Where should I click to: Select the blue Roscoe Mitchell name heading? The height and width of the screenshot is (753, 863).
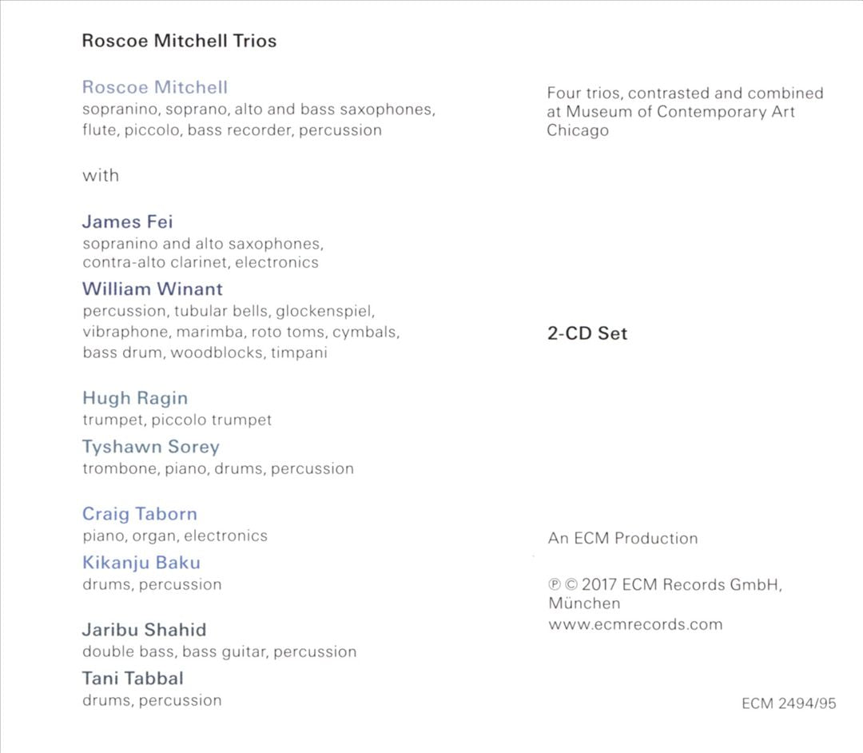[155, 87]
